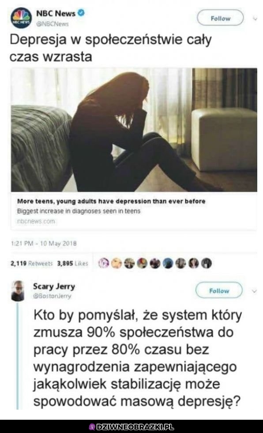Expand the Scary Jerry tweet options chevron
This screenshot has width=263, height=433.
click(255, 291)
